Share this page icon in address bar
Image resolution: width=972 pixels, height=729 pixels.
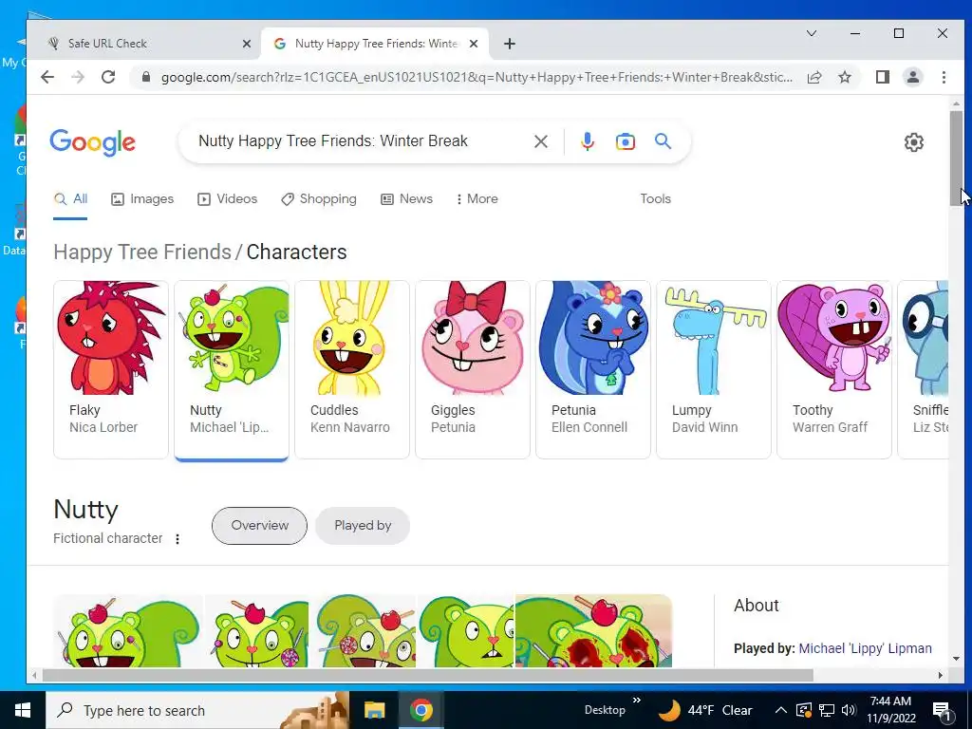(814, 77)
